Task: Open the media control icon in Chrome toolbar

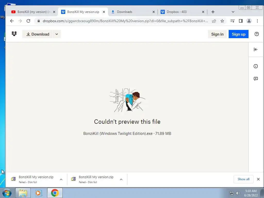Action: [x=233, y=21]
